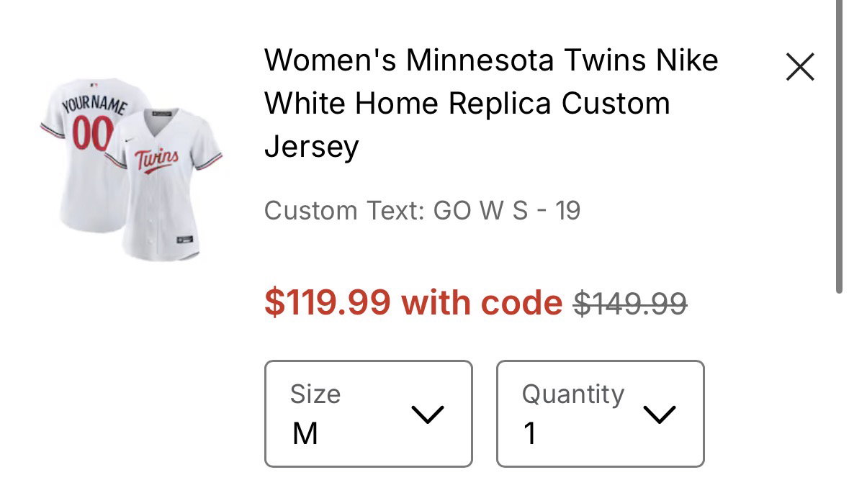Click the chevron arrow in the Size box
This screenshot has width=849, height=498.
pyautogui.click(x=428, y=415)
